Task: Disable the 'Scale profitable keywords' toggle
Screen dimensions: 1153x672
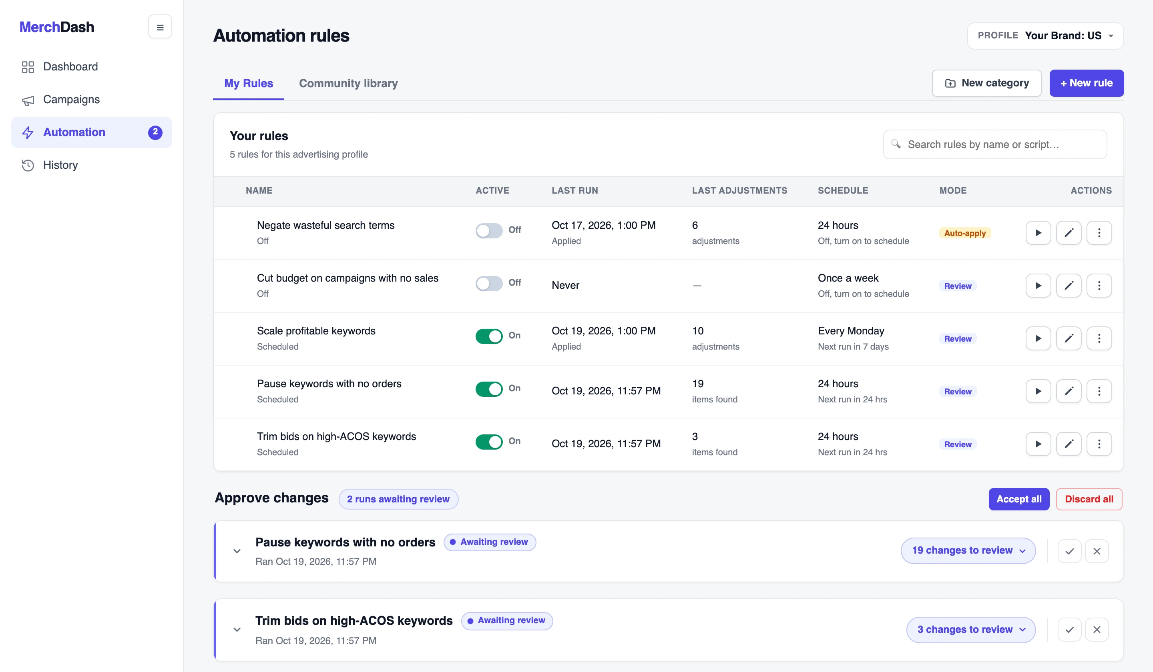Action: coord(489,336)
